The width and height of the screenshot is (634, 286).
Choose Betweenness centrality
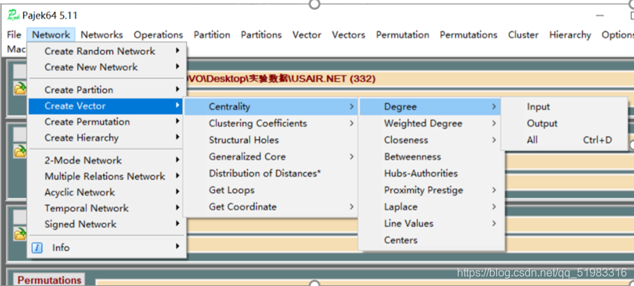point(431,157)
